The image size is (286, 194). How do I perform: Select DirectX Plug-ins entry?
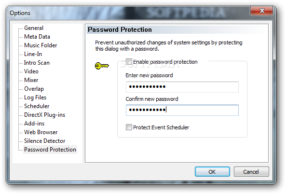pyautogui.click(x=44, y=115)
